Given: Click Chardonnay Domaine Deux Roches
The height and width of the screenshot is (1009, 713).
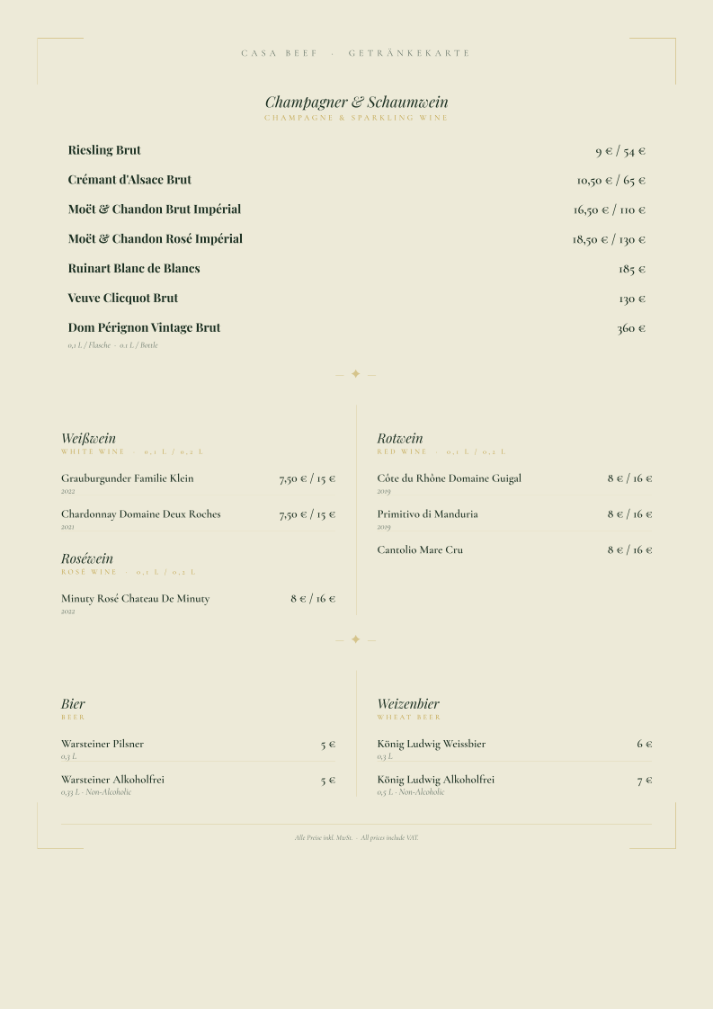Looking at the screenshot, I should pos(198,519).
